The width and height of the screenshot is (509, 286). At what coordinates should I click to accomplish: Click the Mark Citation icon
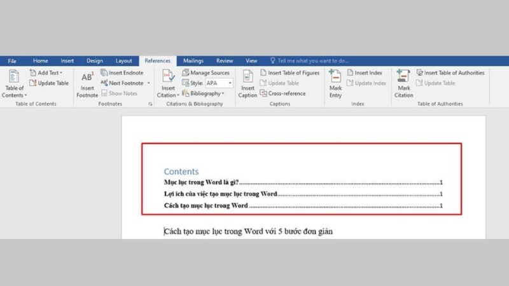coord(403,78)
